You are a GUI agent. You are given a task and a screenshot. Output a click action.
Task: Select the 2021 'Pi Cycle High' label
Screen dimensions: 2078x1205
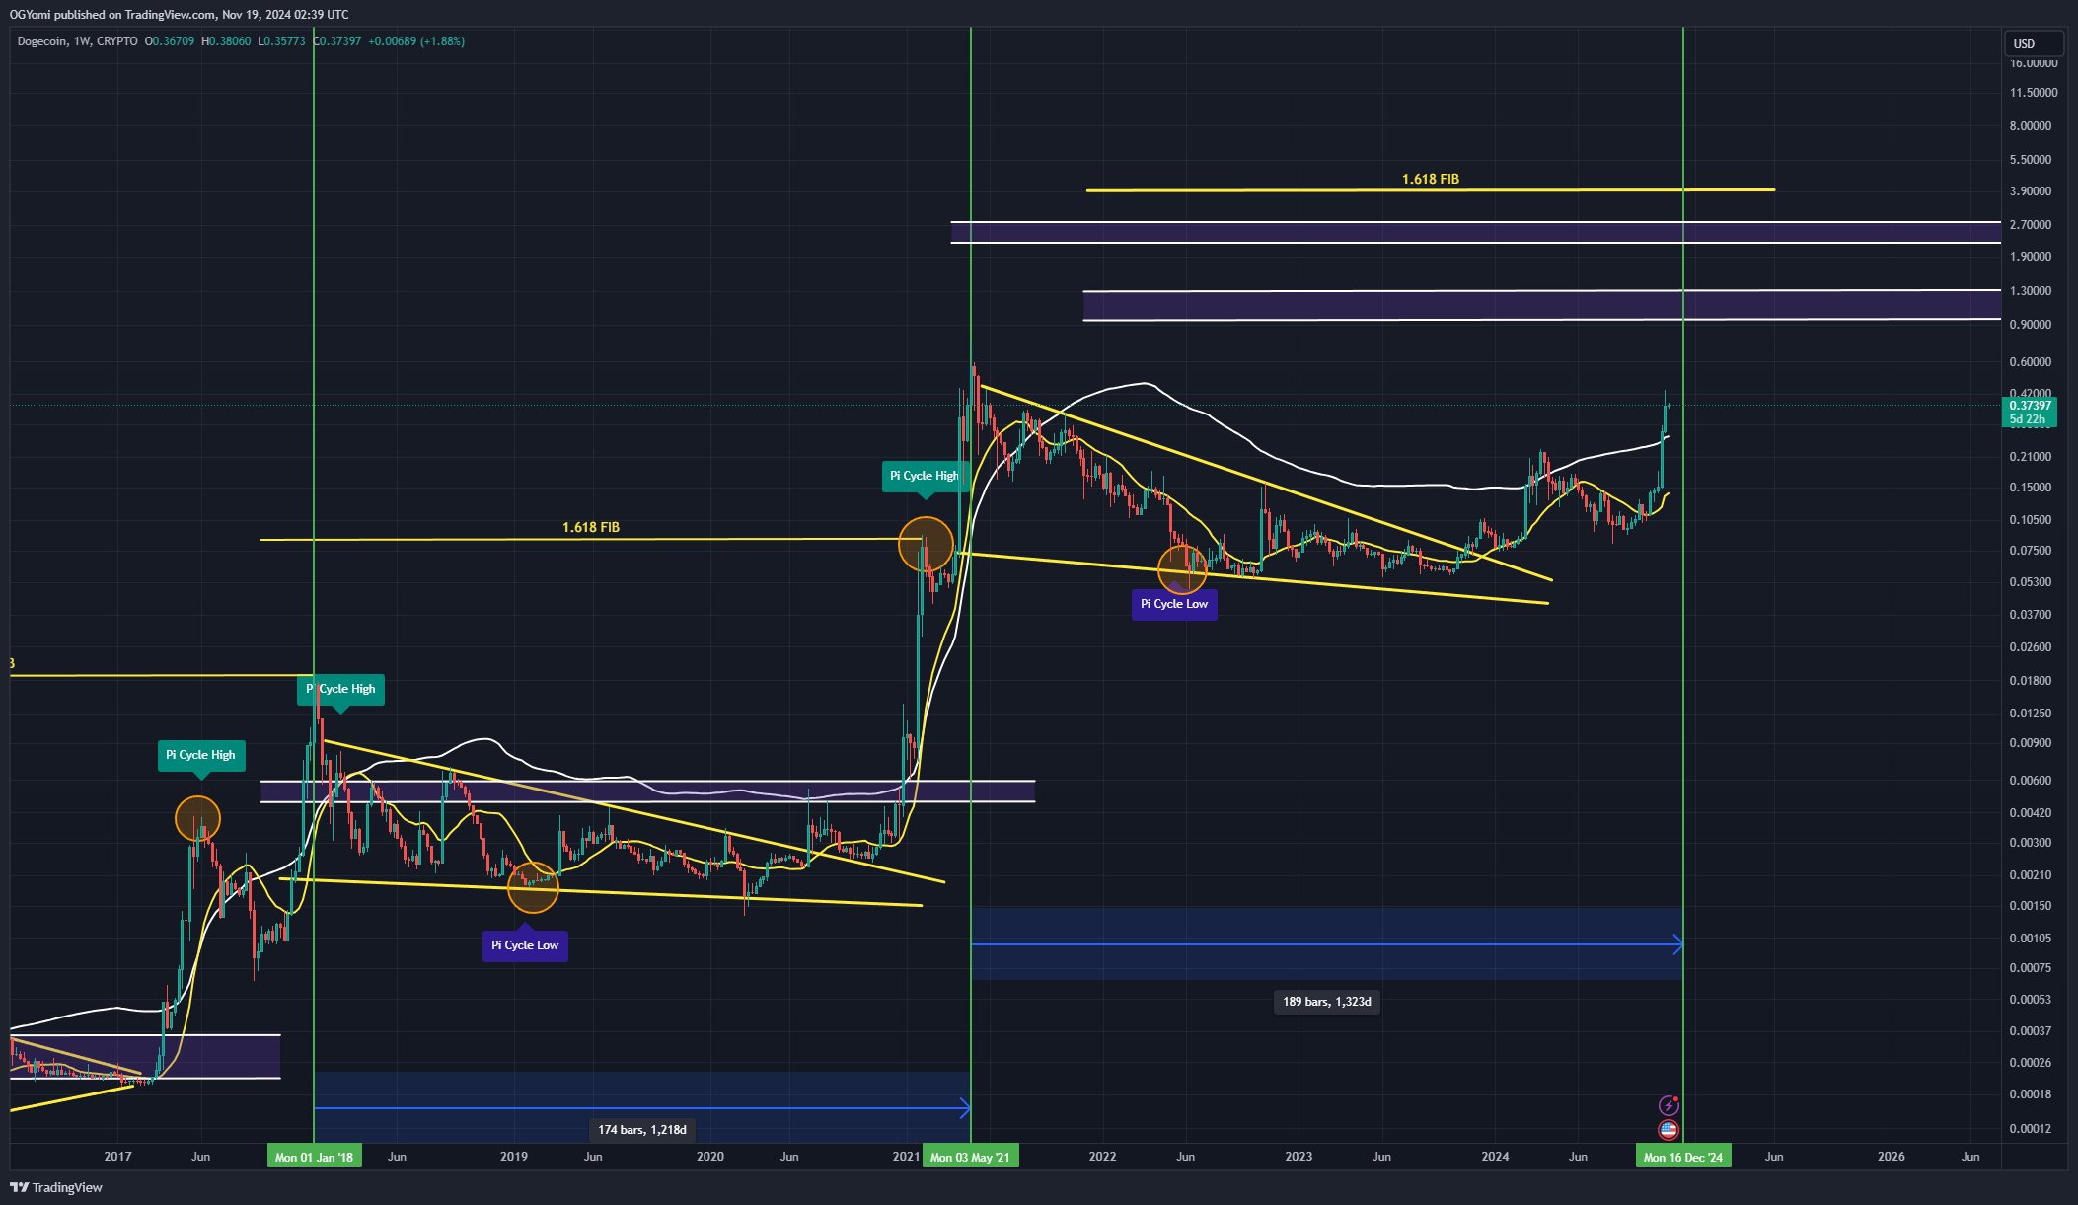click(x=924, y=476)
